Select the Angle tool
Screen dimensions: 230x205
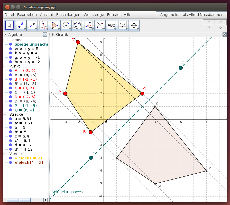(x=89, y=25)
